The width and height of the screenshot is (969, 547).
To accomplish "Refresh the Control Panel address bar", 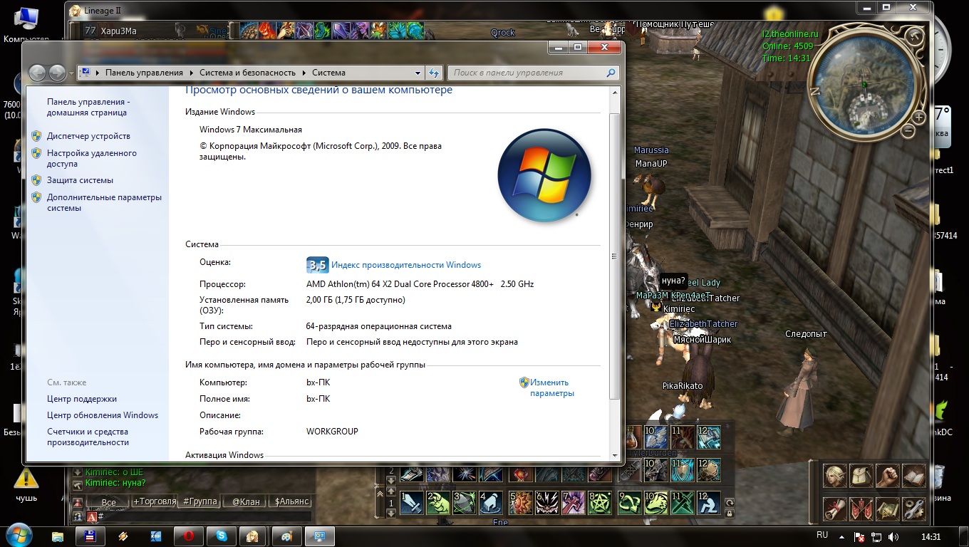I will tap(434, 73).
